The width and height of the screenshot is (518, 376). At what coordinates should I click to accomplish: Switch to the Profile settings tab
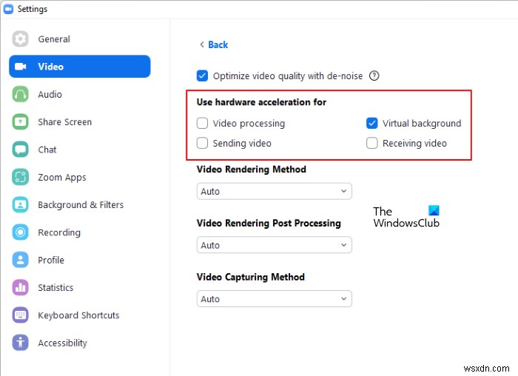[x=51, y=261]
